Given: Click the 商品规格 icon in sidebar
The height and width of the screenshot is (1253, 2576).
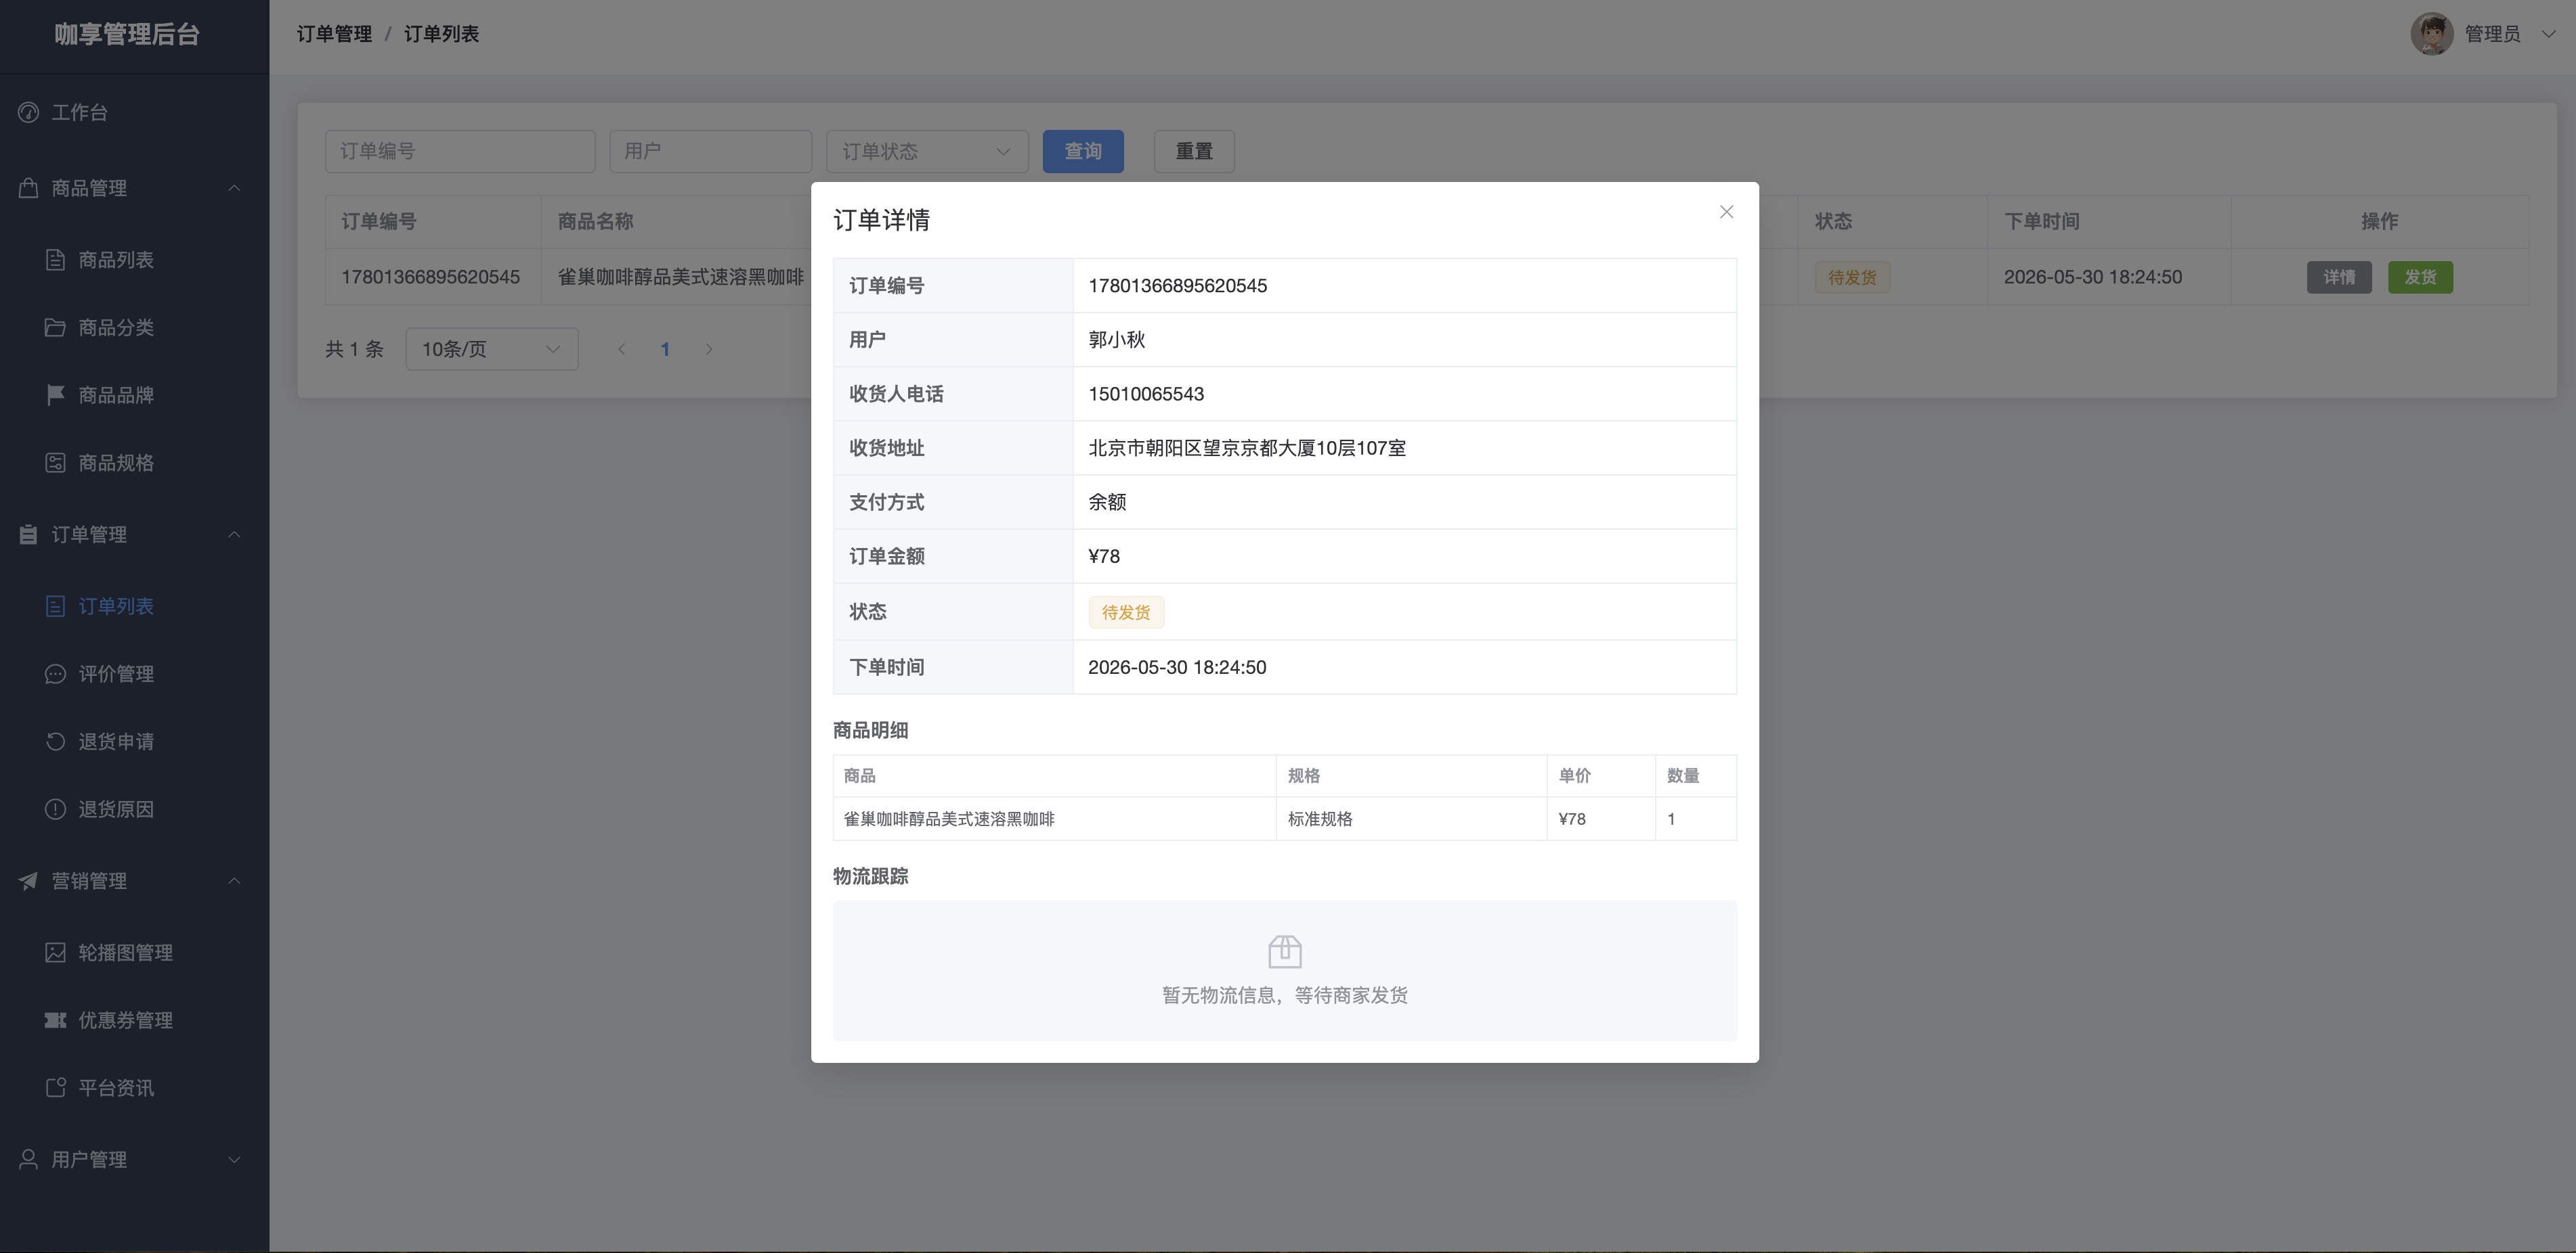Looking at the screenshot, I should 56,463.
